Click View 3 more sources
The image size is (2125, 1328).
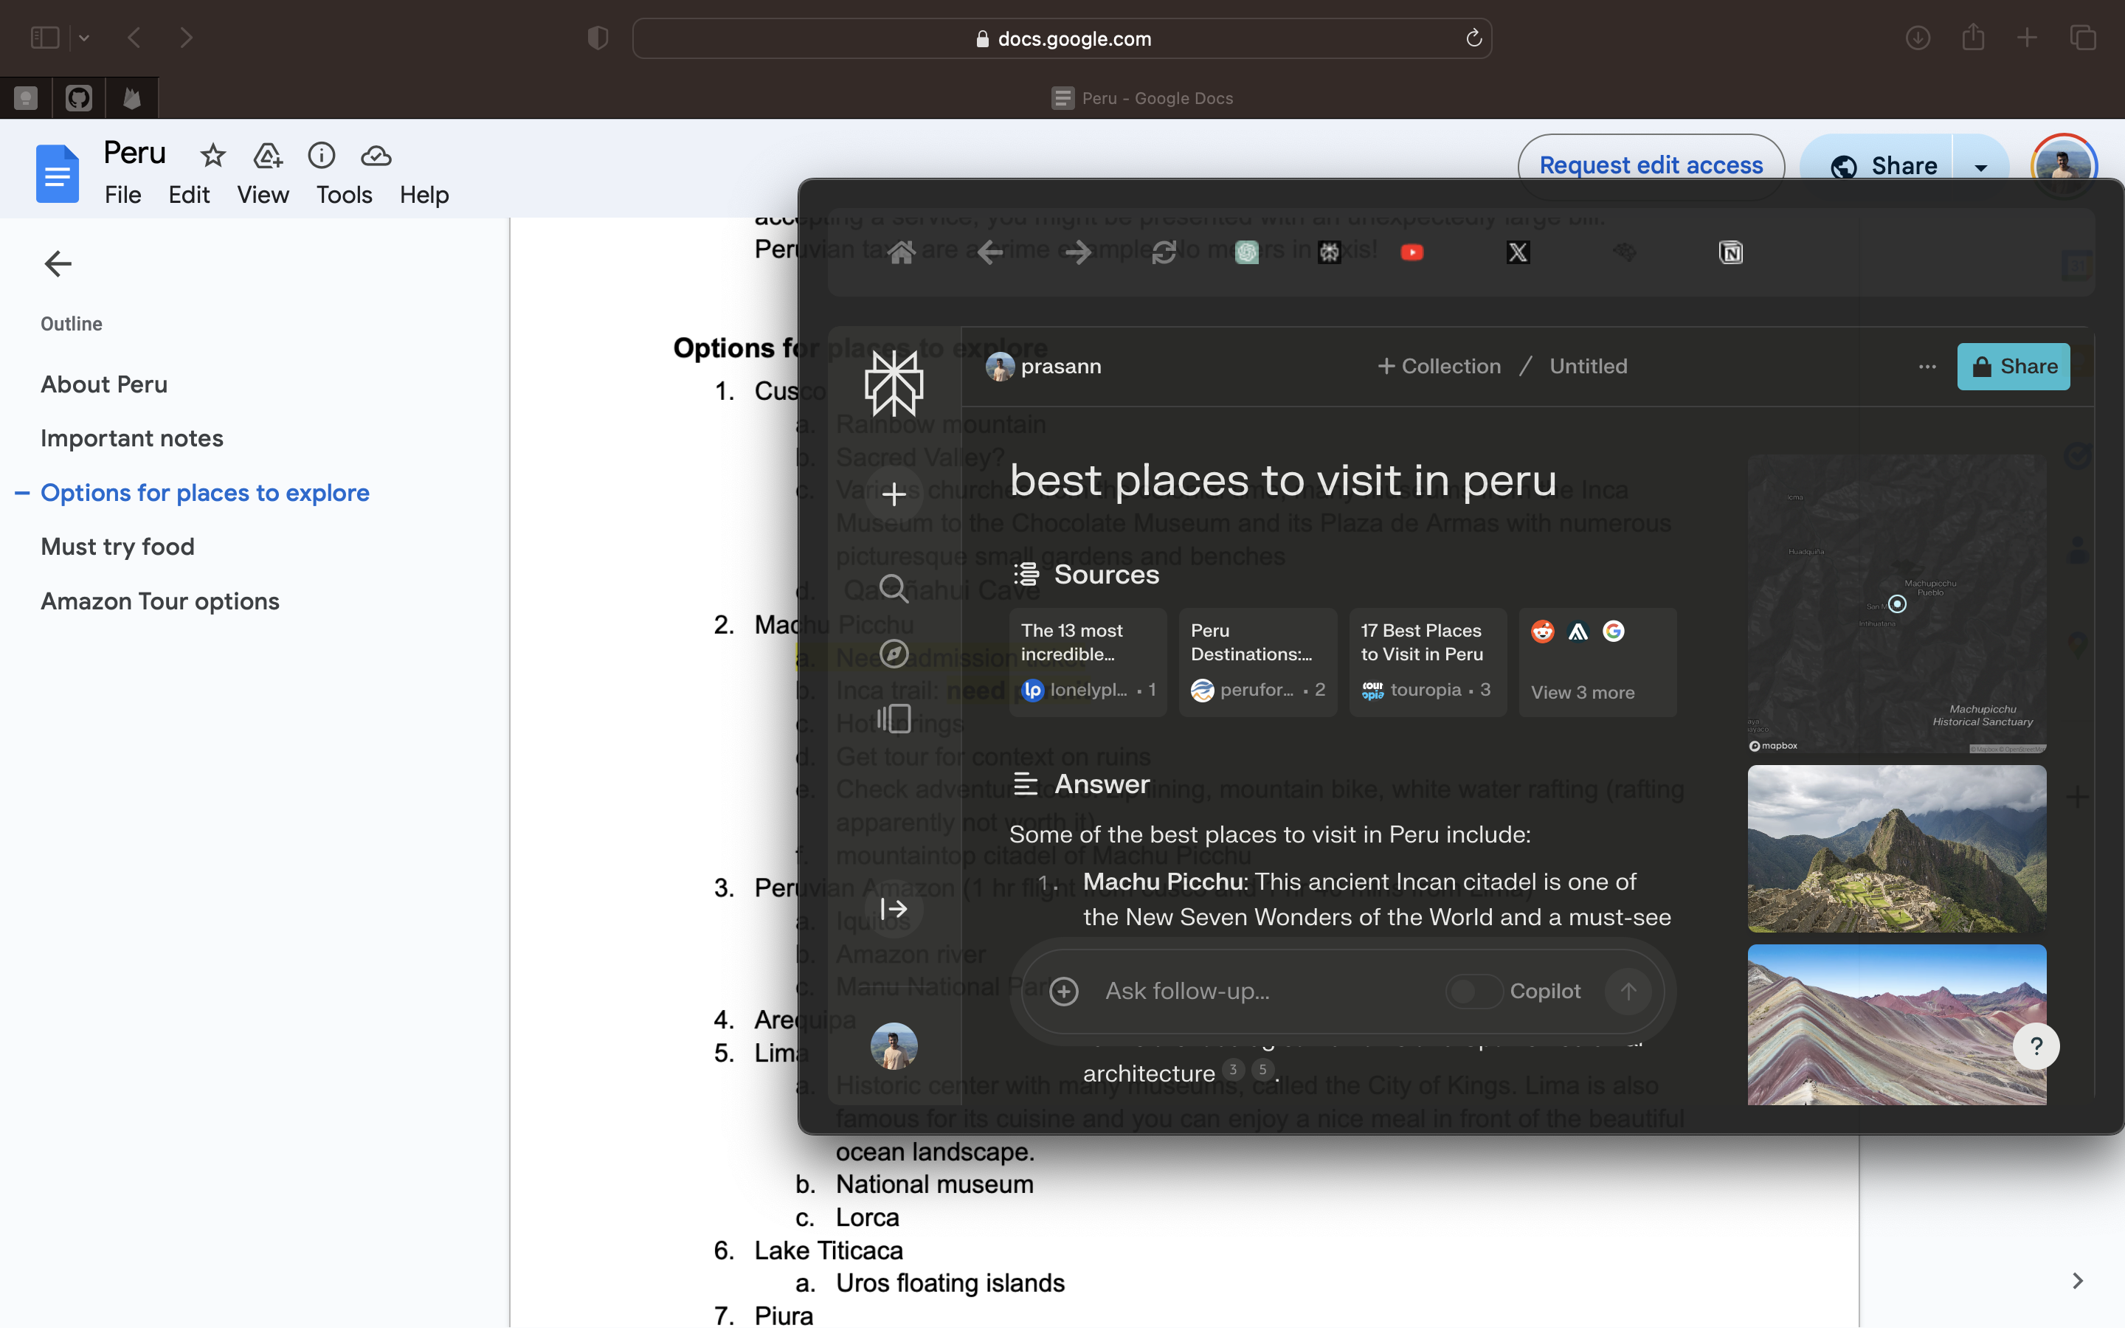click(1583, 692)
